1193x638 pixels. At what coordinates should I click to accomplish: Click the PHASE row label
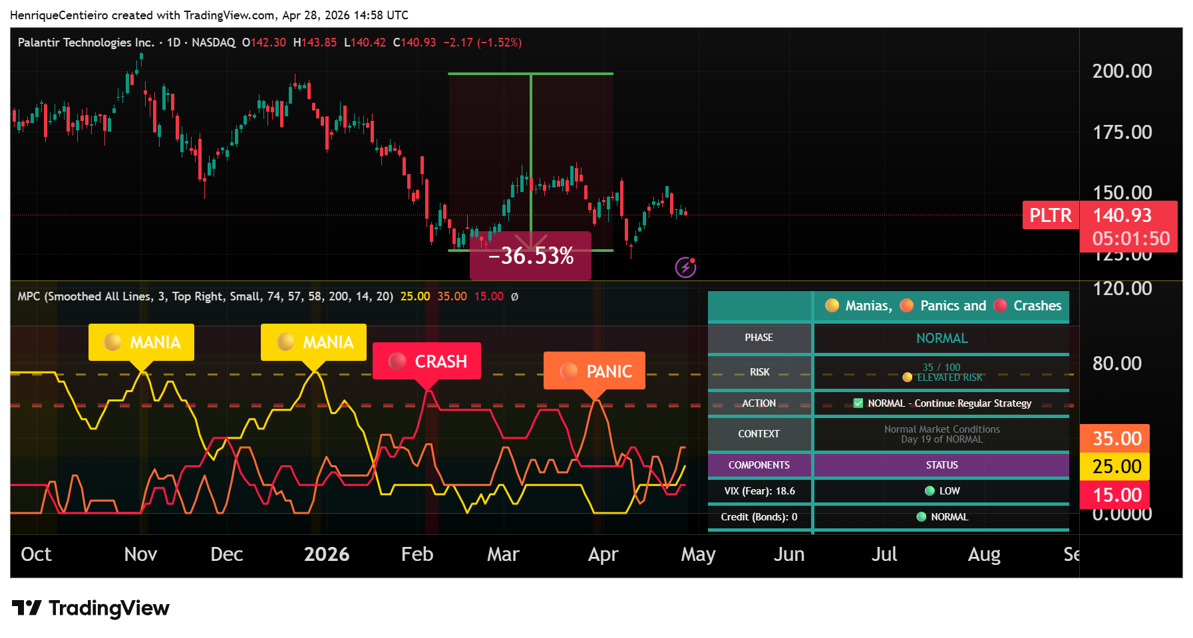pos(759,338)
